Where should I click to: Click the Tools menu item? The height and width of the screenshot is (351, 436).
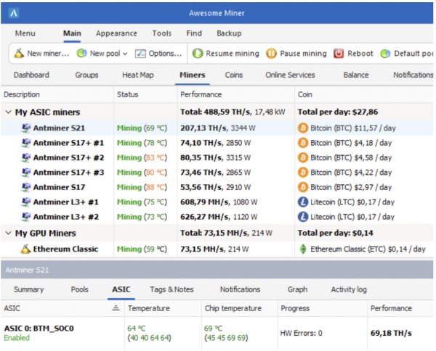(162, 33)
